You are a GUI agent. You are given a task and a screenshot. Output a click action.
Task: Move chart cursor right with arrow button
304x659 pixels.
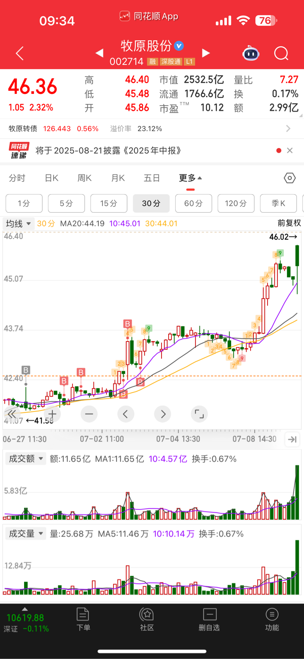pos(163,414)
